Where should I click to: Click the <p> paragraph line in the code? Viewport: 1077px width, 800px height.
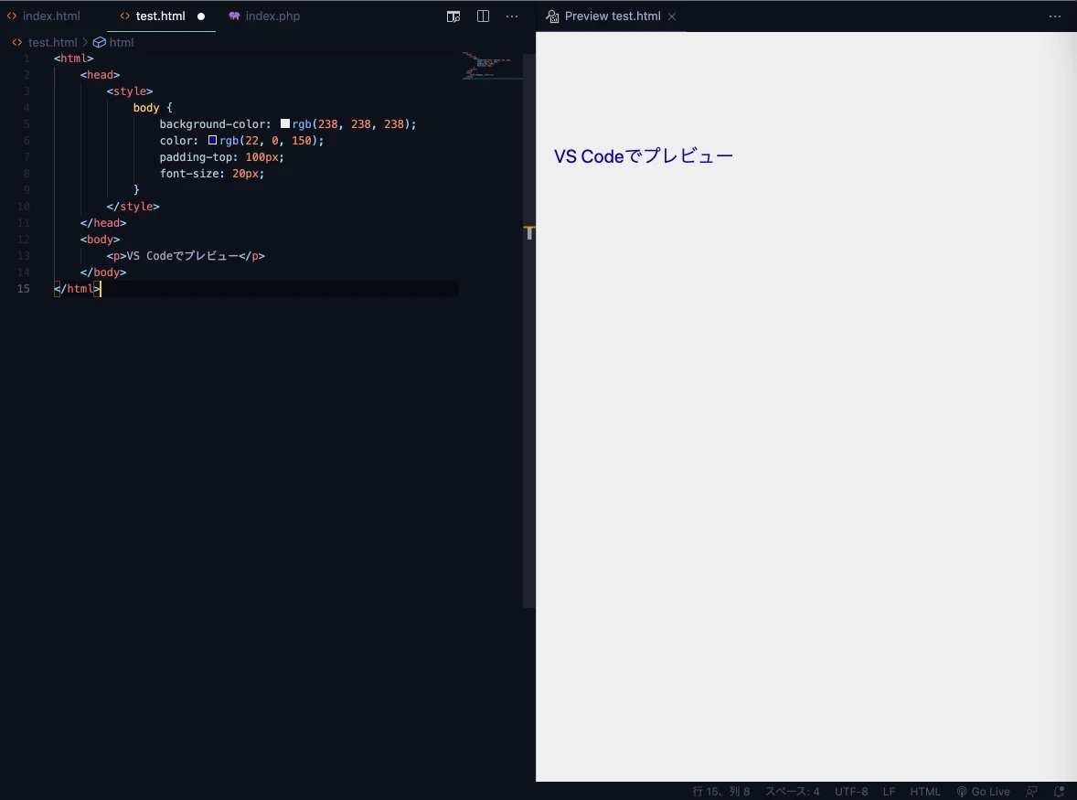pos(186,256)
